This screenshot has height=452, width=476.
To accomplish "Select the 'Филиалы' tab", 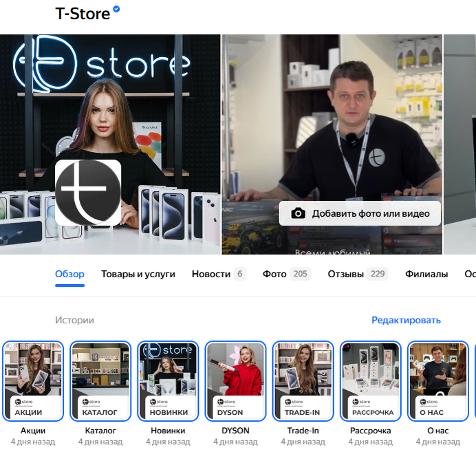I will click(426, 274).
